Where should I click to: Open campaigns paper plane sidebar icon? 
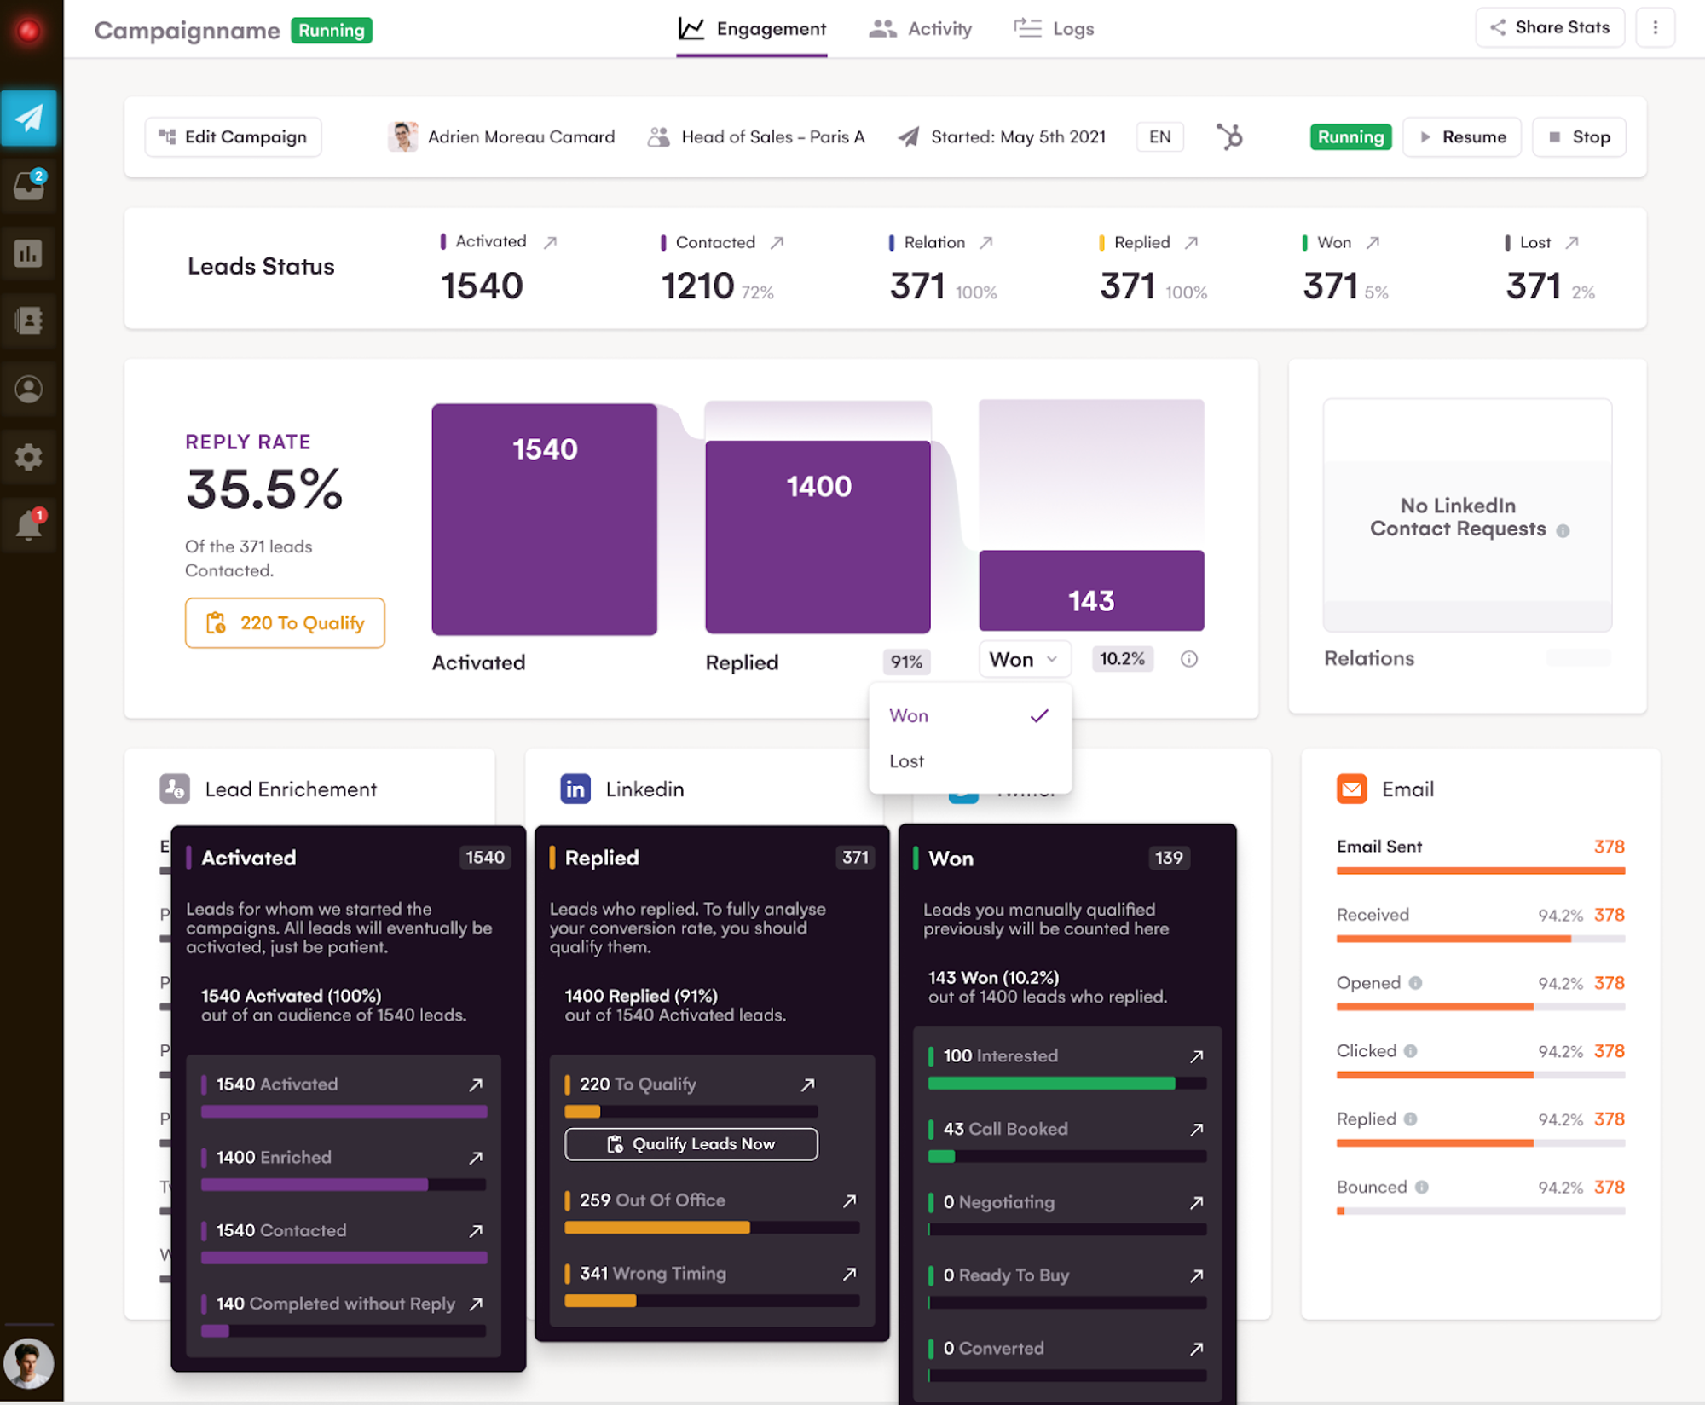click(x=29, y=118)
